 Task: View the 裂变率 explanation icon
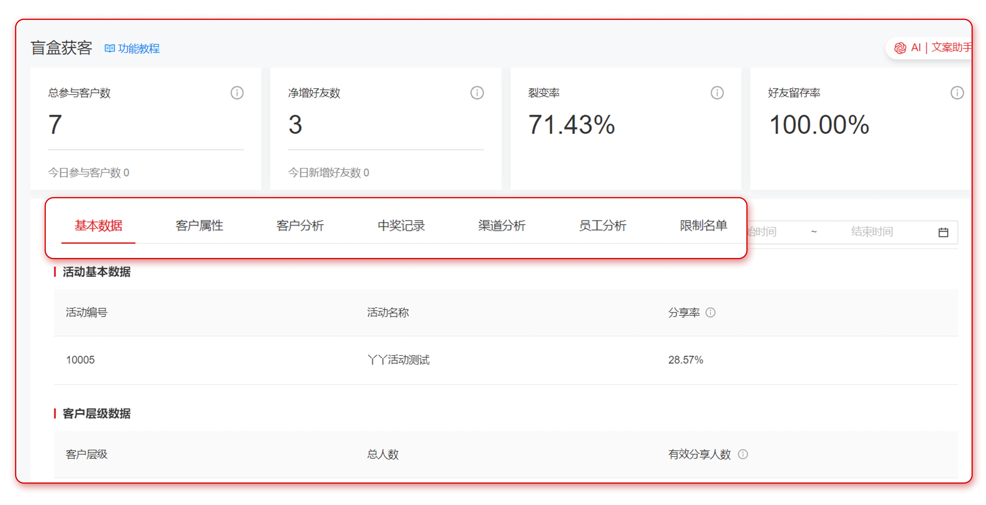[717, 92]
